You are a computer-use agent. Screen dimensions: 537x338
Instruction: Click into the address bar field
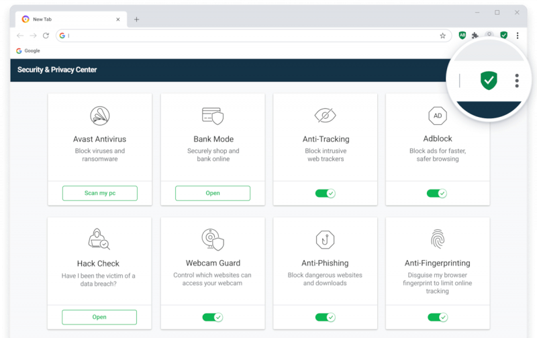coord(254,36)
